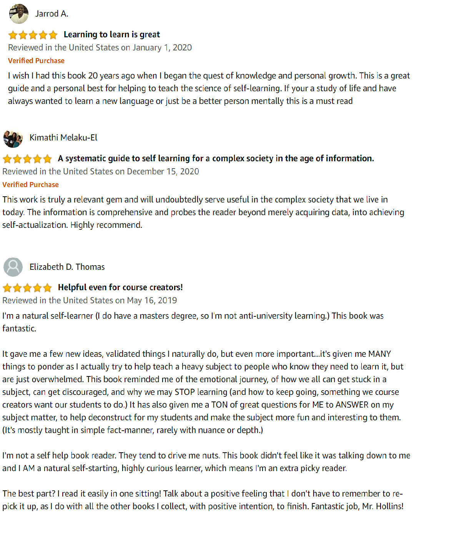The width and height of the screenshot is (449, 545).
Task: Open review titled 'Learning to learn is great'
Action: [111, 35]
